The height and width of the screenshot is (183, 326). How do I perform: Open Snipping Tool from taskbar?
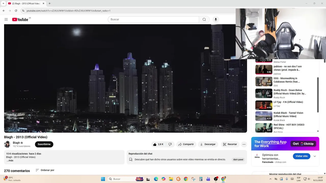point(193,179)
